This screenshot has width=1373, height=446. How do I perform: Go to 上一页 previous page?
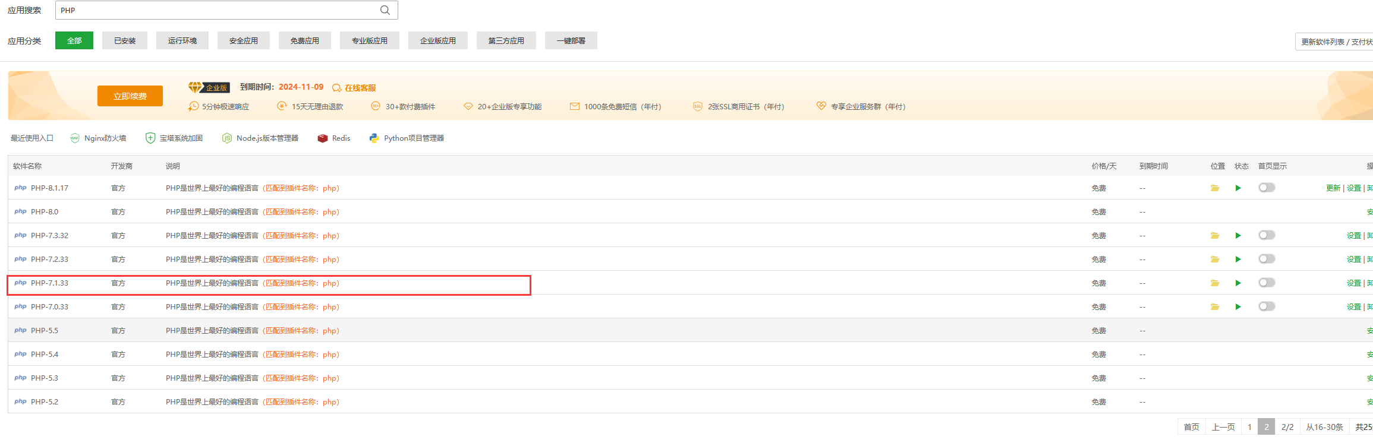pos(1223,427)
